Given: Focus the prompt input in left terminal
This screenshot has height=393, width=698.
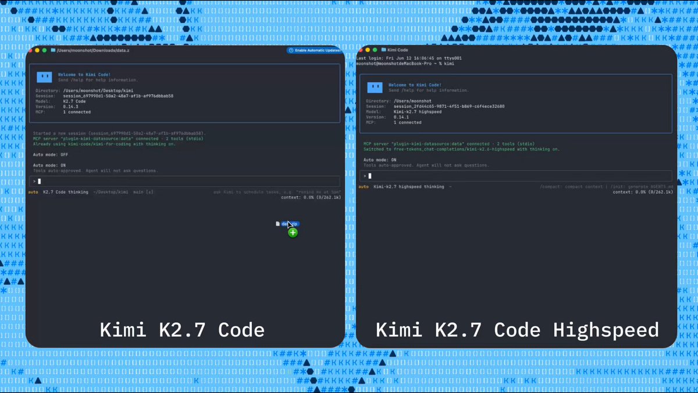Looking at the screenshot, I should (184, 182).
